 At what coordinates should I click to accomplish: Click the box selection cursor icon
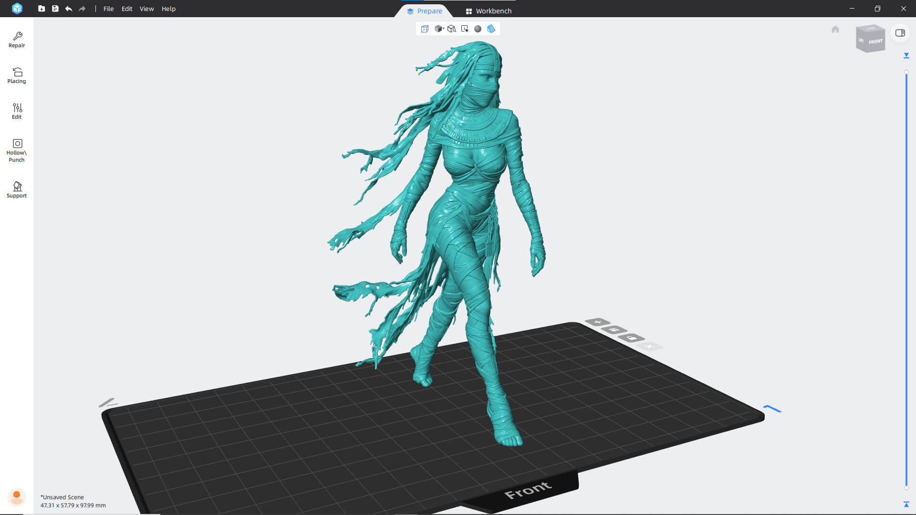[465, 29]
